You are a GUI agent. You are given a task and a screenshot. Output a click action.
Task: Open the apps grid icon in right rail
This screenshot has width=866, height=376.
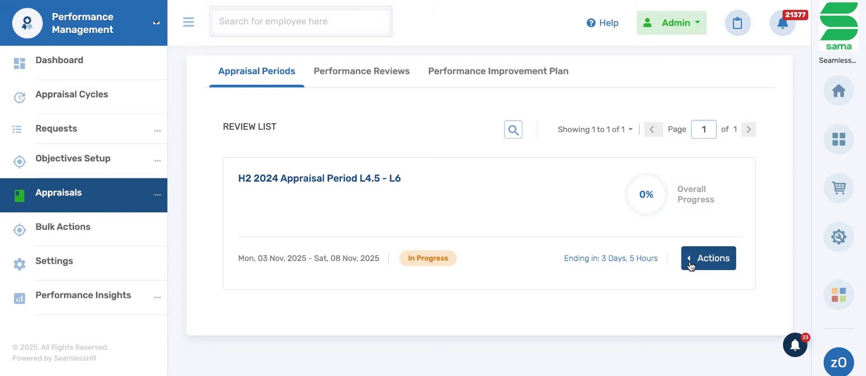838,139
